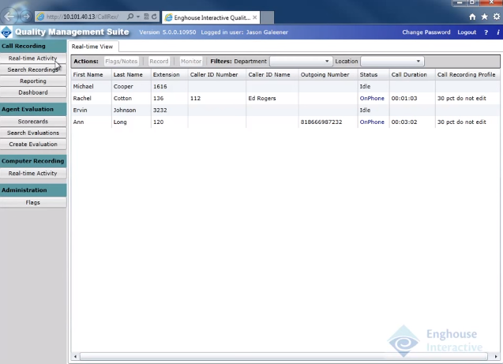
Task: Open the browser Home icon
Action: 472,17
